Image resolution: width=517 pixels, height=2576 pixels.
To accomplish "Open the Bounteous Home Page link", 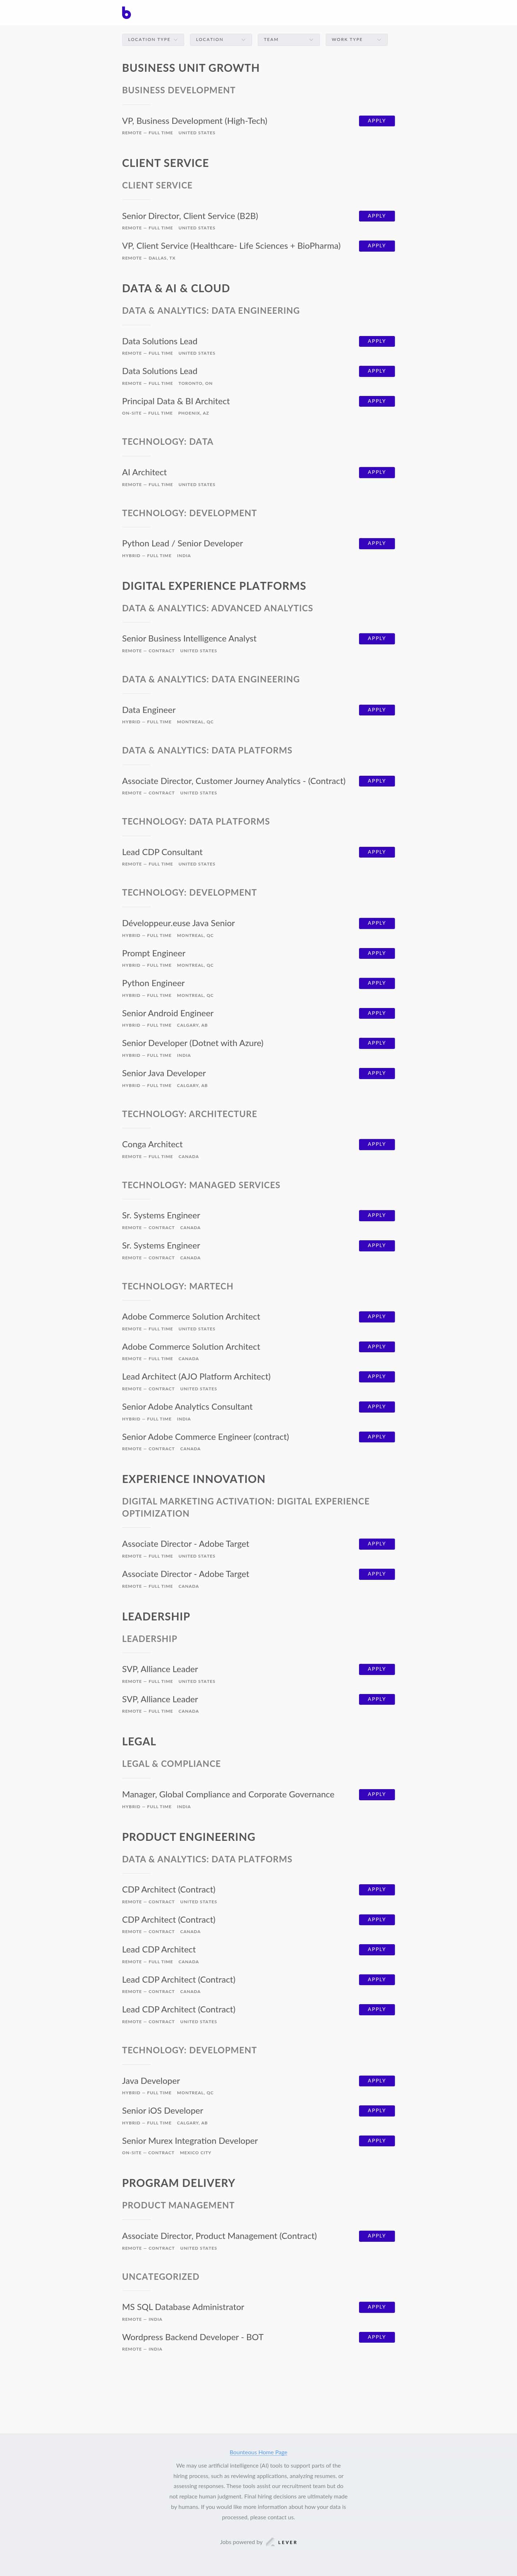I will pos(258,2452).
